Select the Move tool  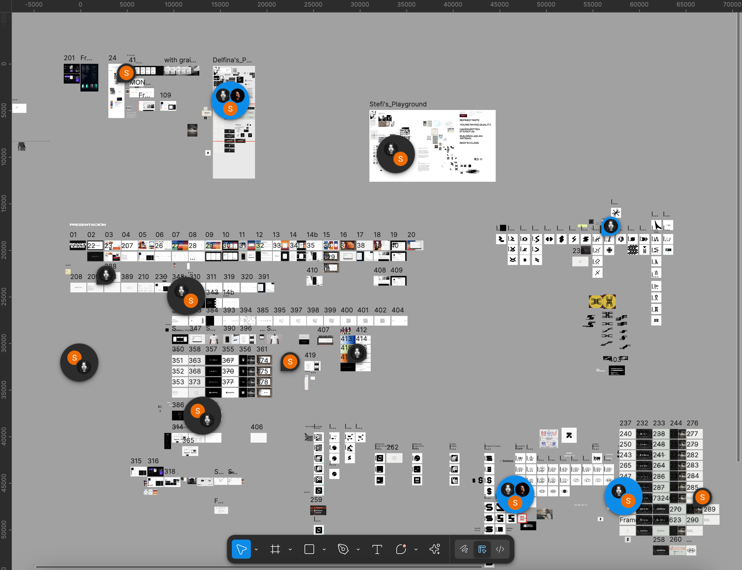point(241,549)
